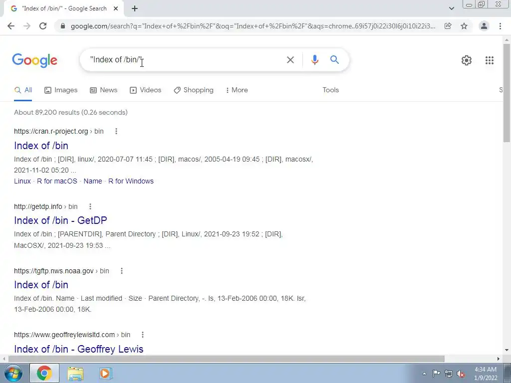
Task: Open options for cran.r-project.org result
Action: point(116,131)
